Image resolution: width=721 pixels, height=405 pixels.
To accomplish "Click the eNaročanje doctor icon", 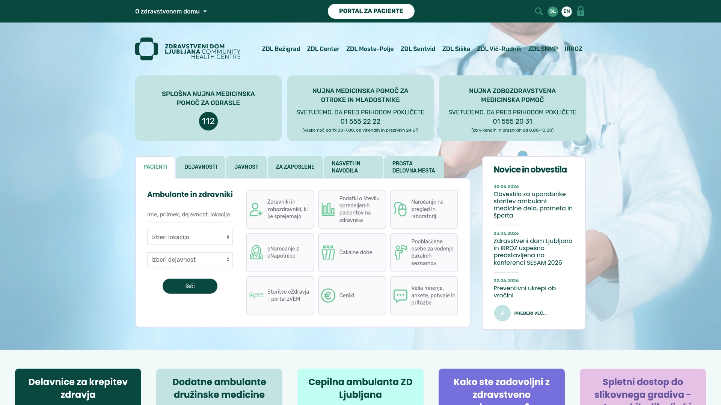I will pos(256,252).
